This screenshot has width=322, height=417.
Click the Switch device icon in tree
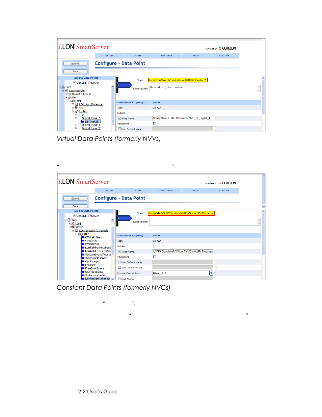(76, 111)
